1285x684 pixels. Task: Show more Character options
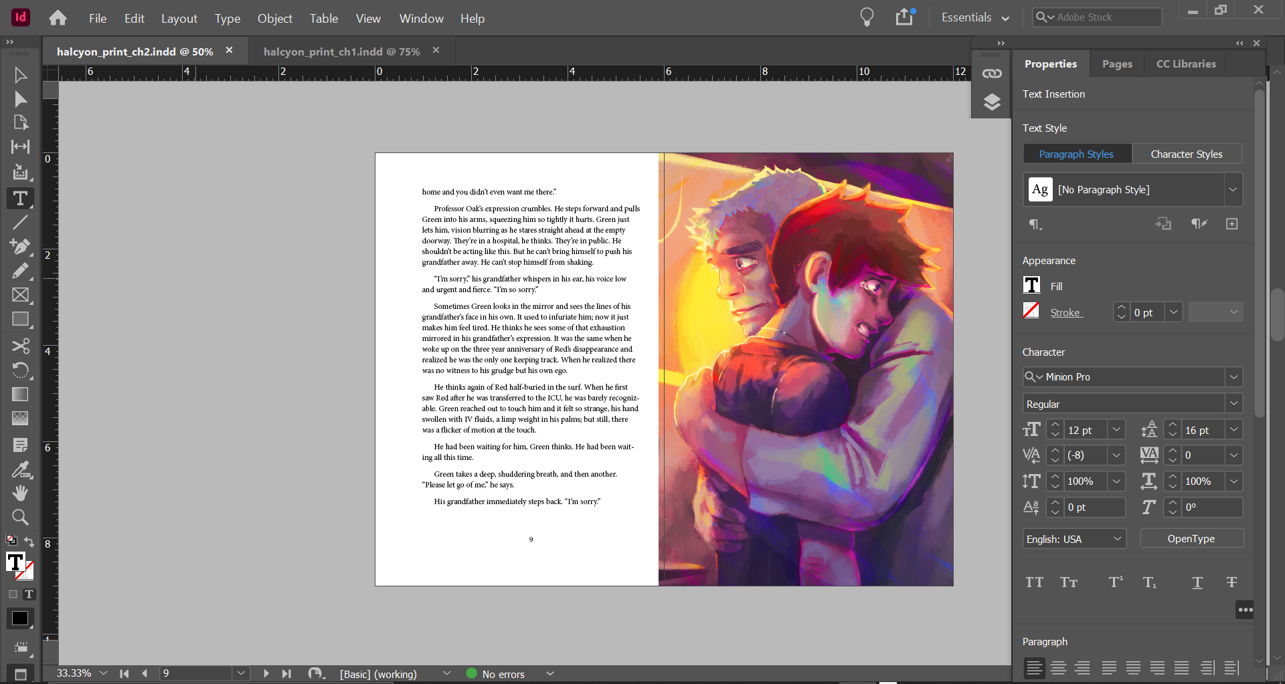coord(1245,610)
